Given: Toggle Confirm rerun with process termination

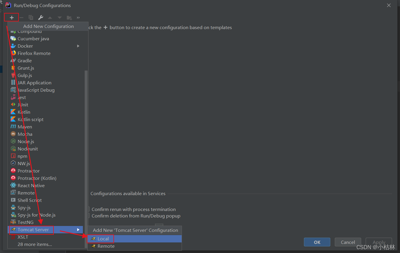Looking at the screenshot, I should pyautogui.click(x=134, y=209).
